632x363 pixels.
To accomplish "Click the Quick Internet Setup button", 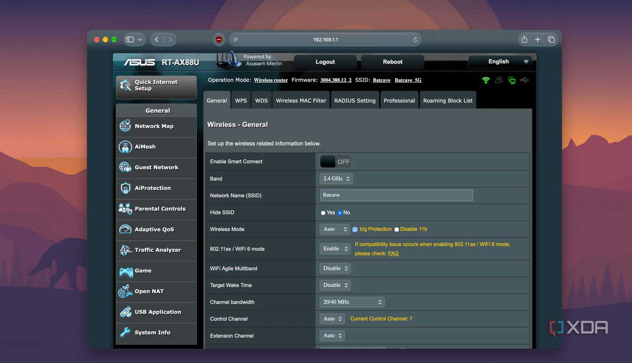I will coord(156,87).
